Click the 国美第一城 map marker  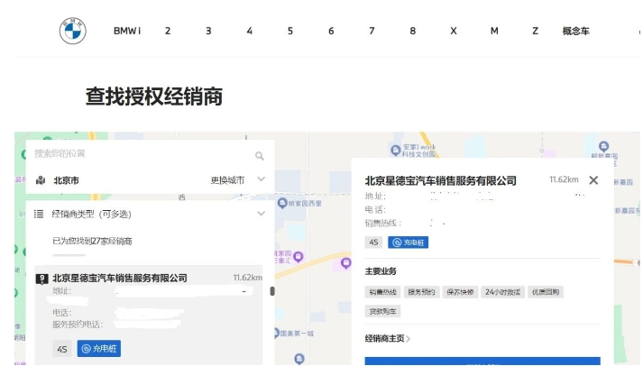point(278,334)
